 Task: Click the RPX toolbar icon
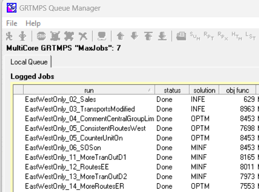223,36
